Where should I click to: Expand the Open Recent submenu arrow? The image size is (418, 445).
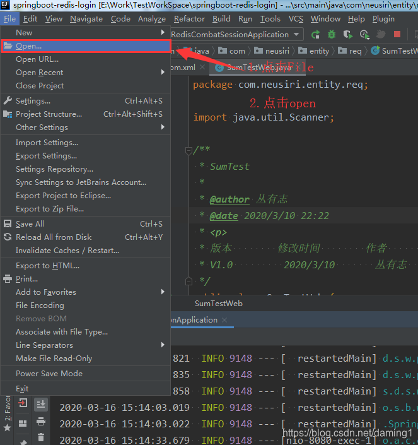coord(163,72)
